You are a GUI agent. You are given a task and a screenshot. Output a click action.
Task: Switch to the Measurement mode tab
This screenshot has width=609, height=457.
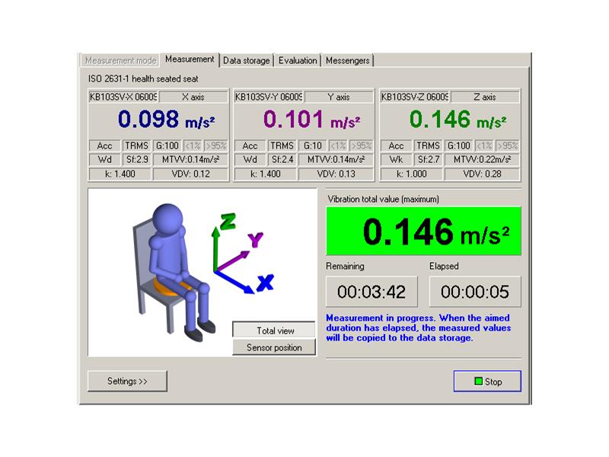click(120, 61)
